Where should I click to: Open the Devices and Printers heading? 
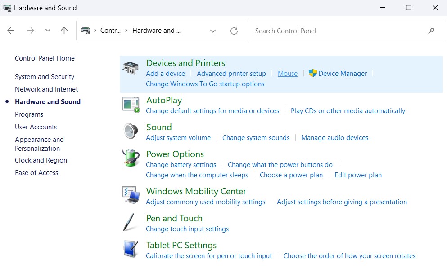(x=185, y=63)
